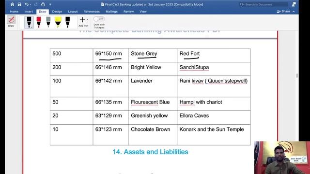Click the 'Rani kivav' text
The width and height of the screenshot is (310, 174).
[x=191, y=81]
